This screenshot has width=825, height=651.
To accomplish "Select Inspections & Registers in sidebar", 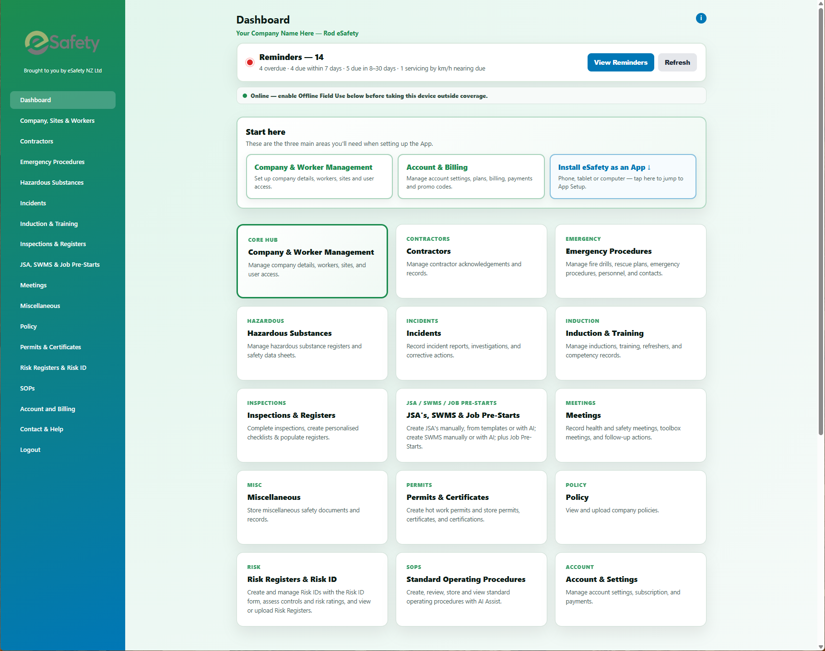I will (x=63, y=244).
